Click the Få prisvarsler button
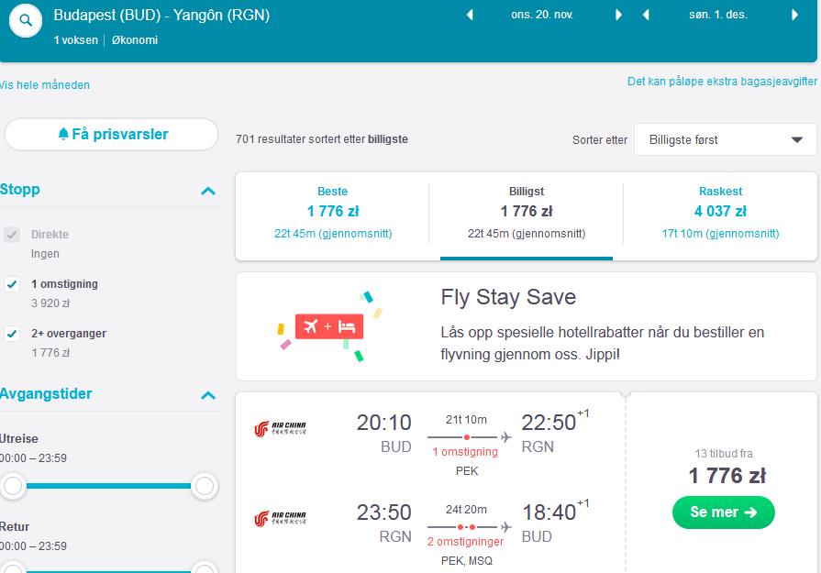Screen dimensions: 821x573 (x=112, y=135)
